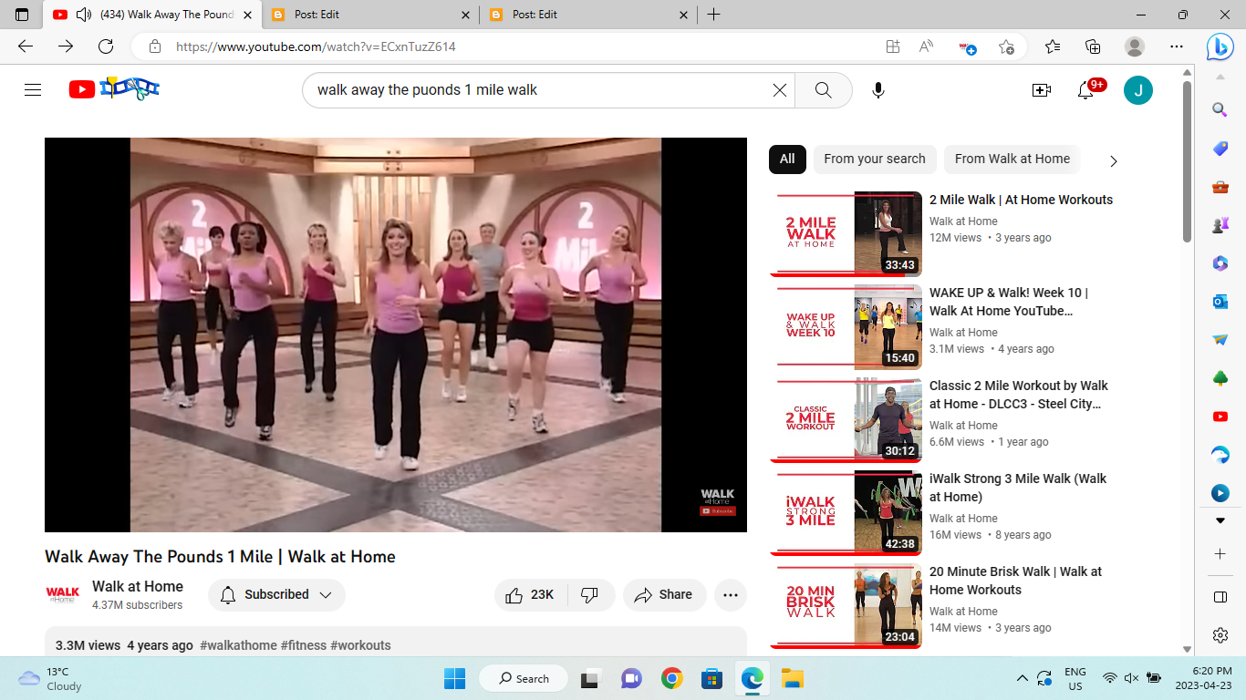This screenshot has height=700, width=1246.
Task: Click the #fitness hashtag
Action: point(303,645)
